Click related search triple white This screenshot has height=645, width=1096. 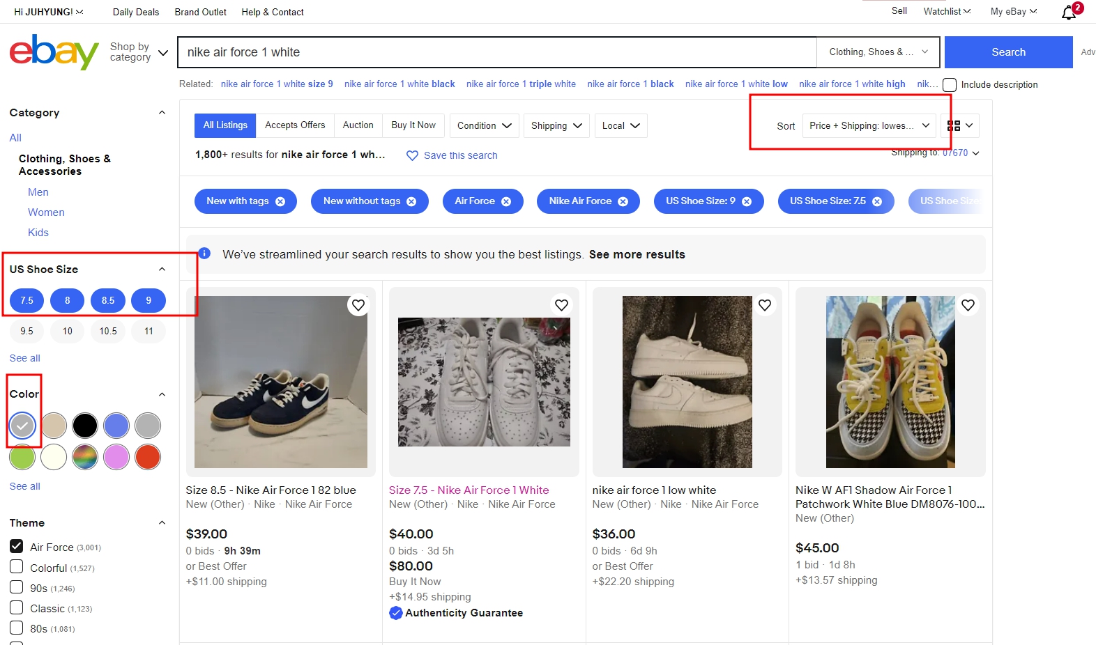(521, 84)
